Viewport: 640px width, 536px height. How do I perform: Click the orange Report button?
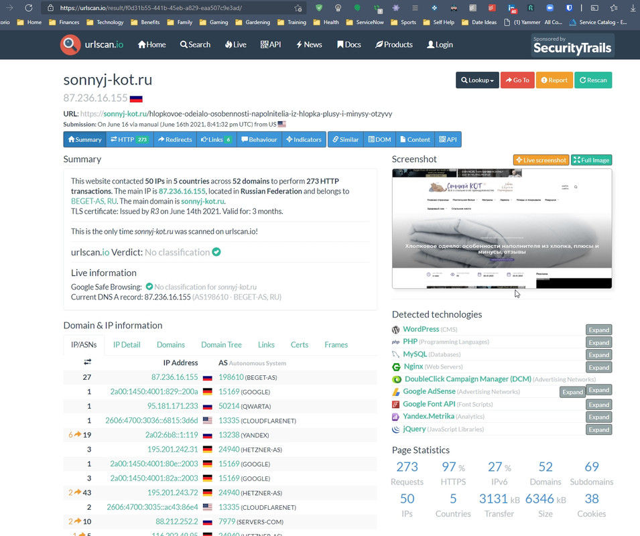click(x=554, y=80)
